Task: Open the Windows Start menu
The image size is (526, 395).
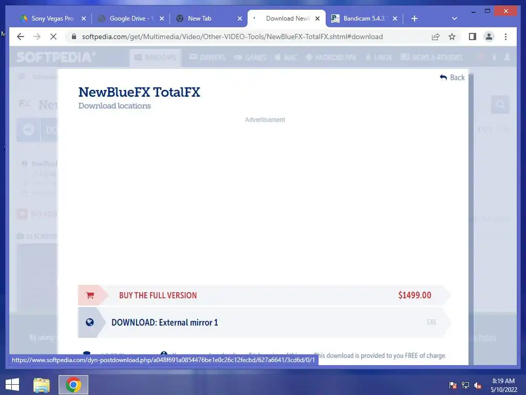Action: pos(12,385)
